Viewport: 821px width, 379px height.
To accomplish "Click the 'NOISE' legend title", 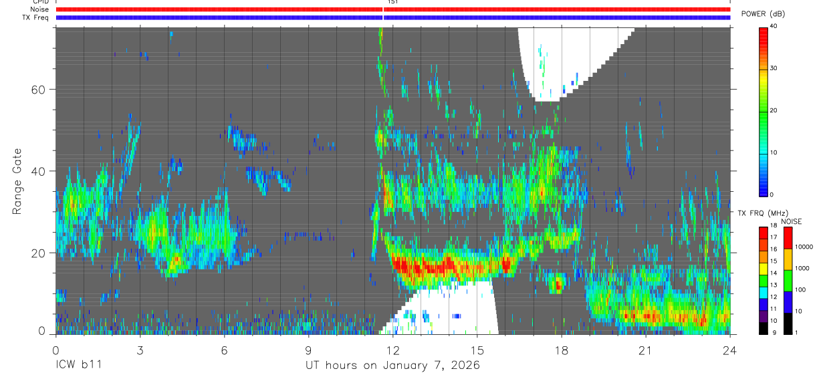I will click(x=792, y=221).
